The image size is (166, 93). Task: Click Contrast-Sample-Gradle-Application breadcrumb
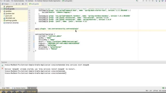click(48, 1)
